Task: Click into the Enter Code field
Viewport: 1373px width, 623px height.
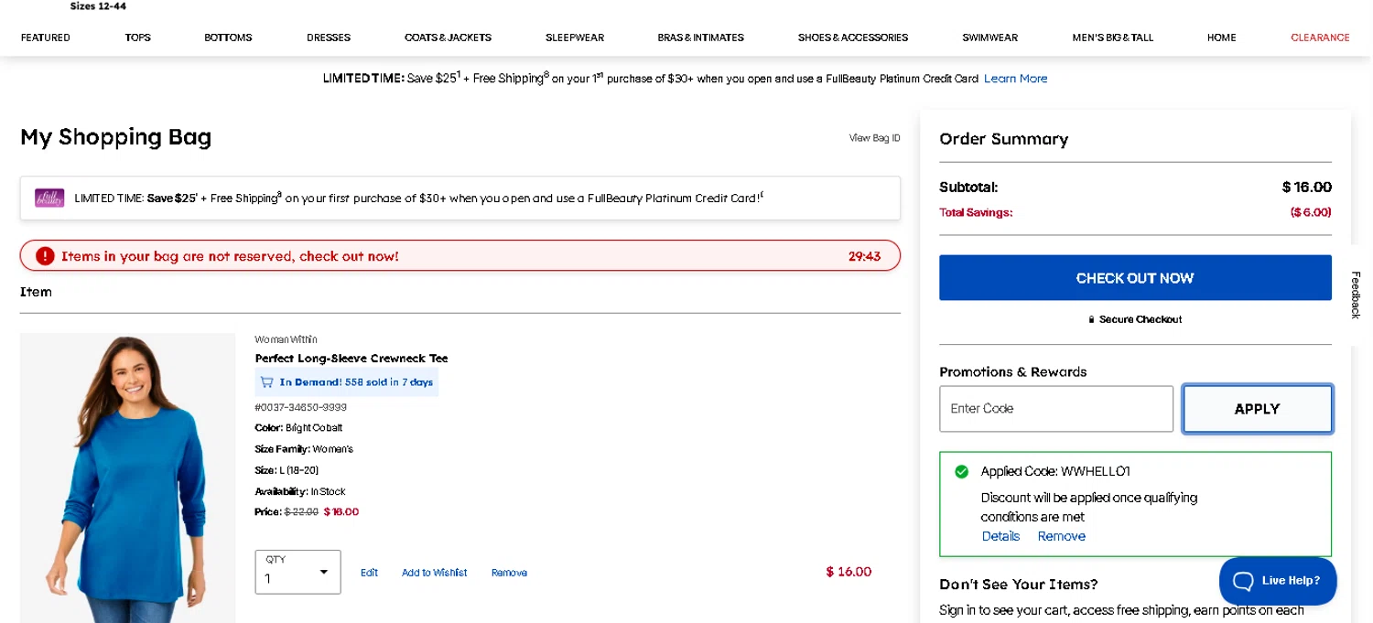Action: (x=1055, y=409)
